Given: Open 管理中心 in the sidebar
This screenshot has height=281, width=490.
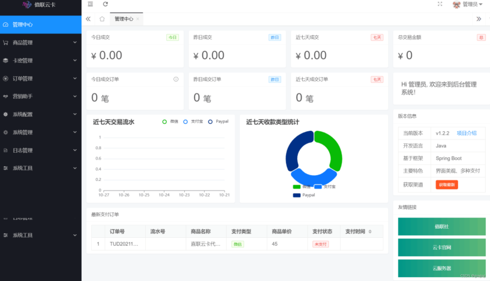Looking at the screenshot, I should point(41,25).
